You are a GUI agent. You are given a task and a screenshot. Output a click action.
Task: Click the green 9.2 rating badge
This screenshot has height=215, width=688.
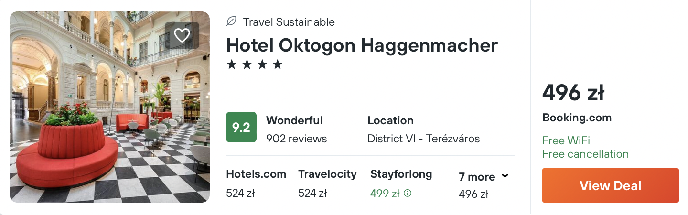pyautogui.click(x=241, y=127)
